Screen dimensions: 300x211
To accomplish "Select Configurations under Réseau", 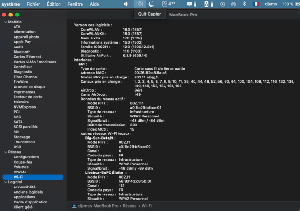I will [26, 157].
